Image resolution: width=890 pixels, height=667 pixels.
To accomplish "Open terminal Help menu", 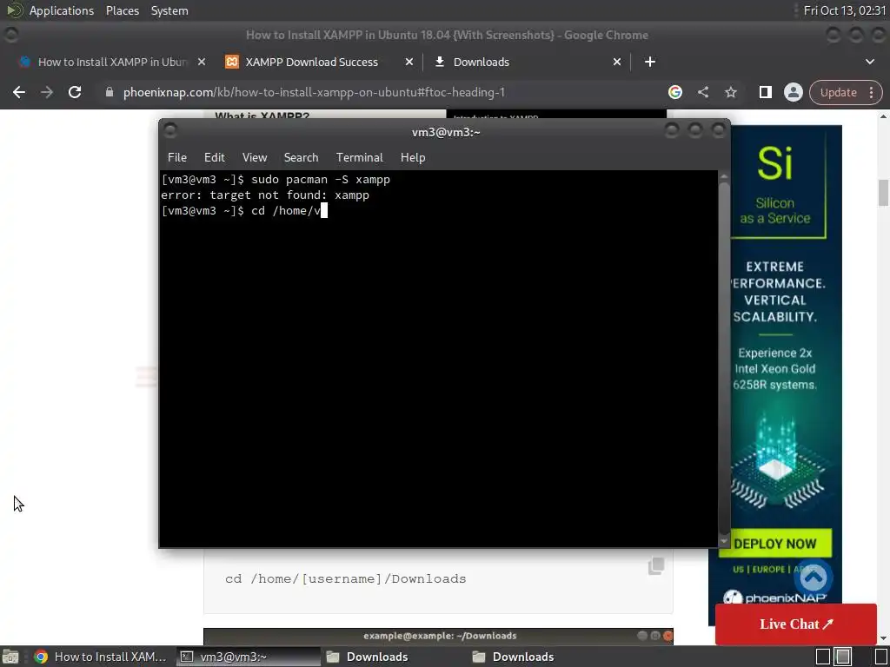I will [x=413, y=158].
